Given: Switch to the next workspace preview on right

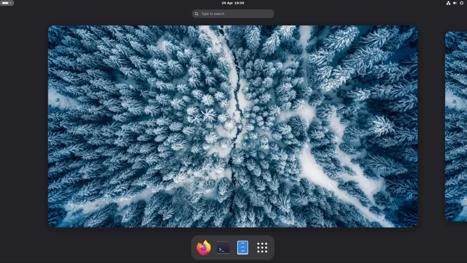Looking at the screenshot, I should click(456, 126).
